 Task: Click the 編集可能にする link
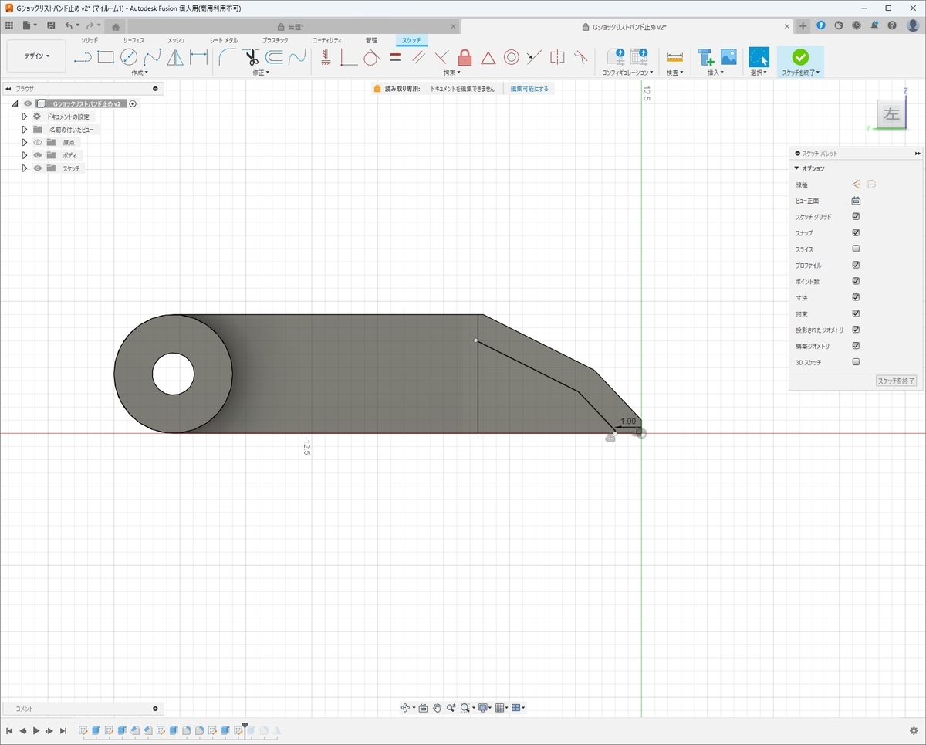coord(529,89)
